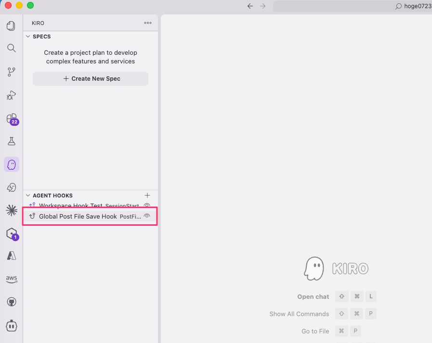Open the Search view
This screenshot has width=432, height=343.
[11, 48]
